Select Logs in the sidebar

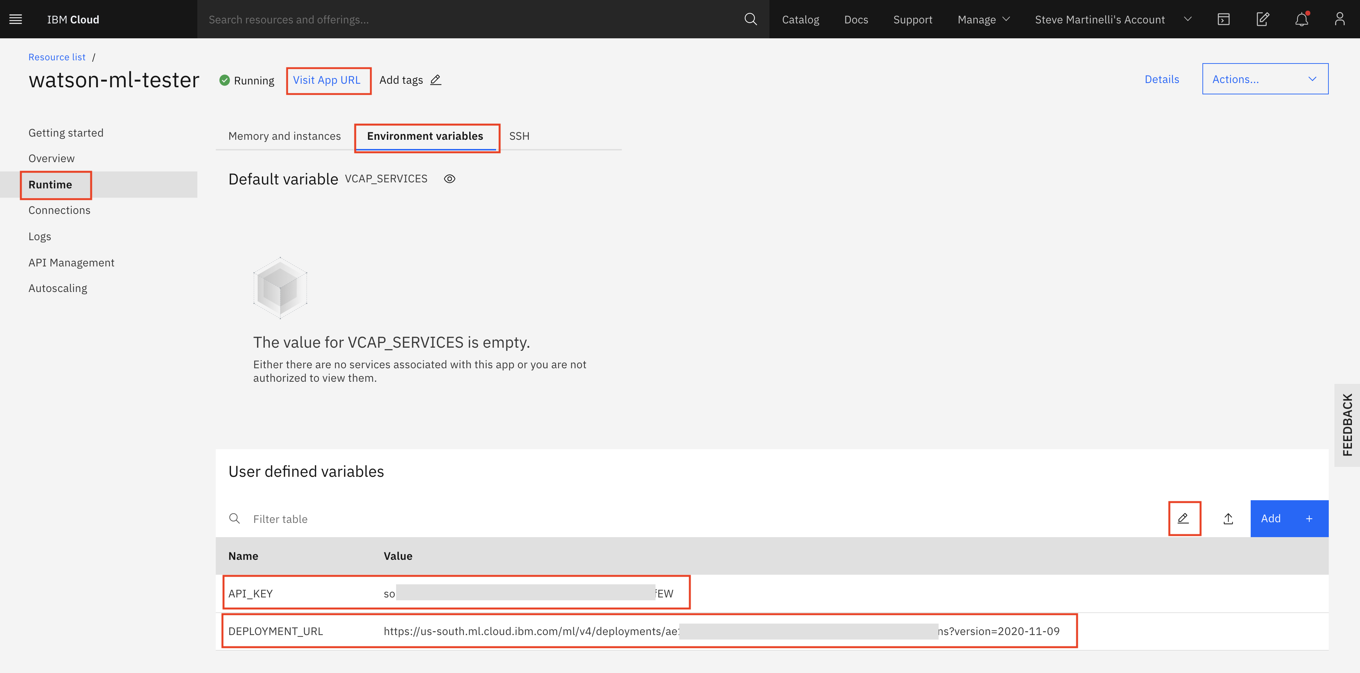pyautogui.click(x=40, y=237)
